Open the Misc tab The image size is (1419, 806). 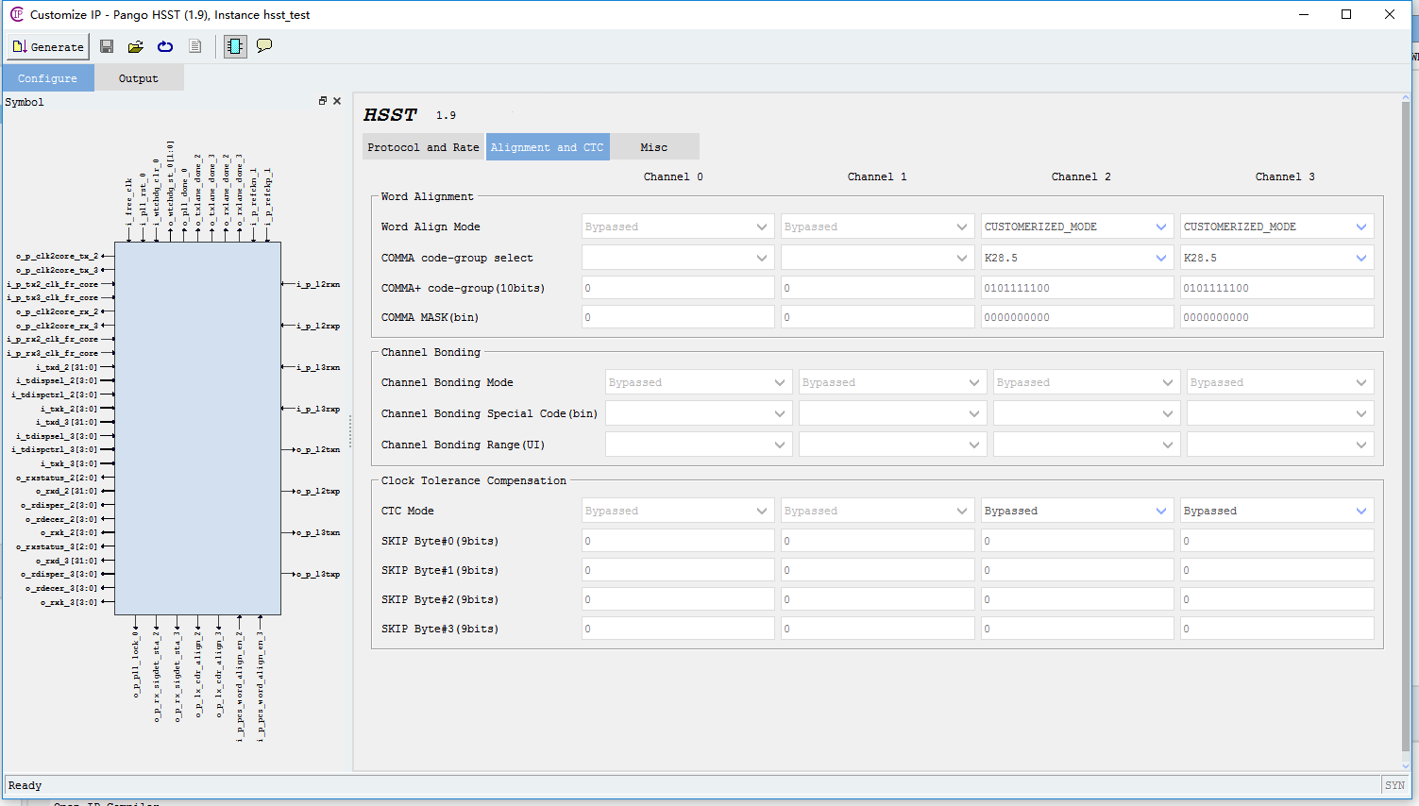click(654, 147)
